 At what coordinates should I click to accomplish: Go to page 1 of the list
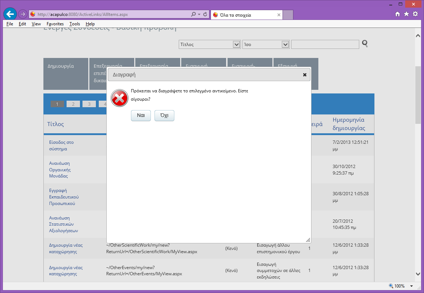(57, 104)
